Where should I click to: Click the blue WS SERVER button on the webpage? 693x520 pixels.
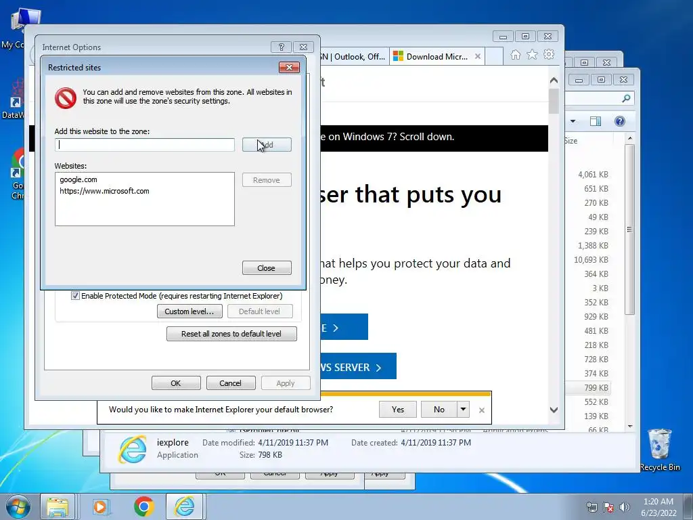coord(358,366)
